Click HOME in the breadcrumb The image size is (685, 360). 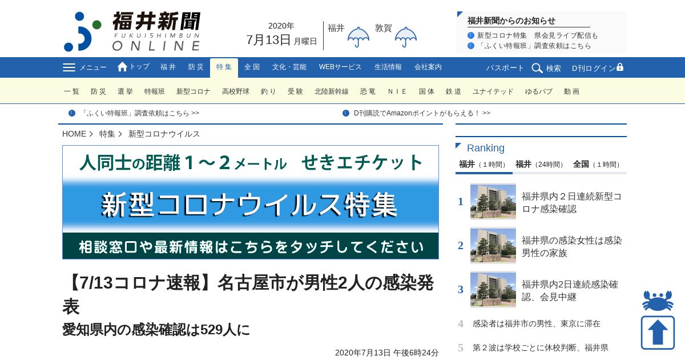pos(74,134)
